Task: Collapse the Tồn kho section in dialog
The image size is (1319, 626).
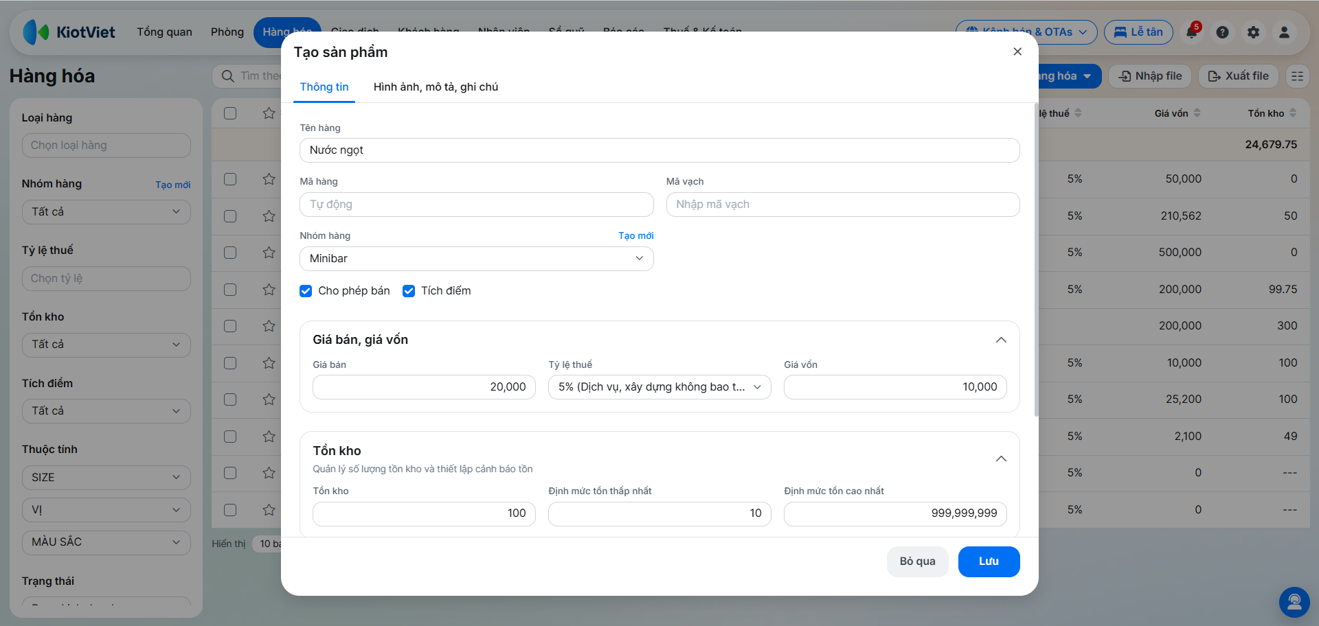Action: click(1001, 459)
